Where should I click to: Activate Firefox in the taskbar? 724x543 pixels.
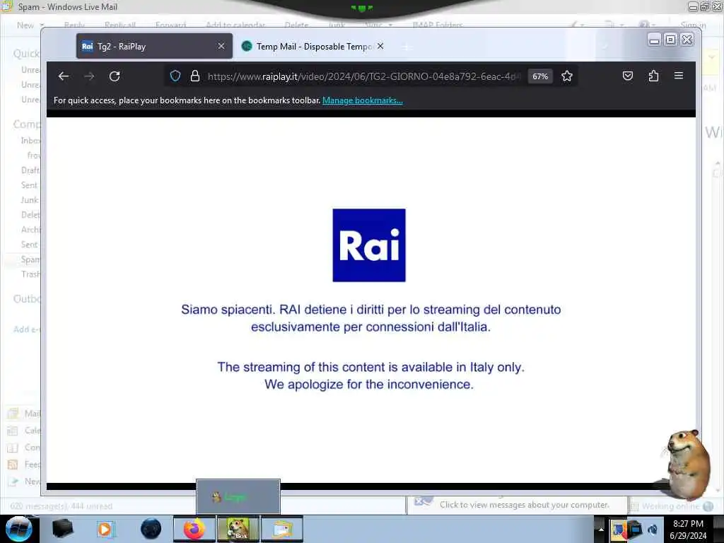(194, 529)
